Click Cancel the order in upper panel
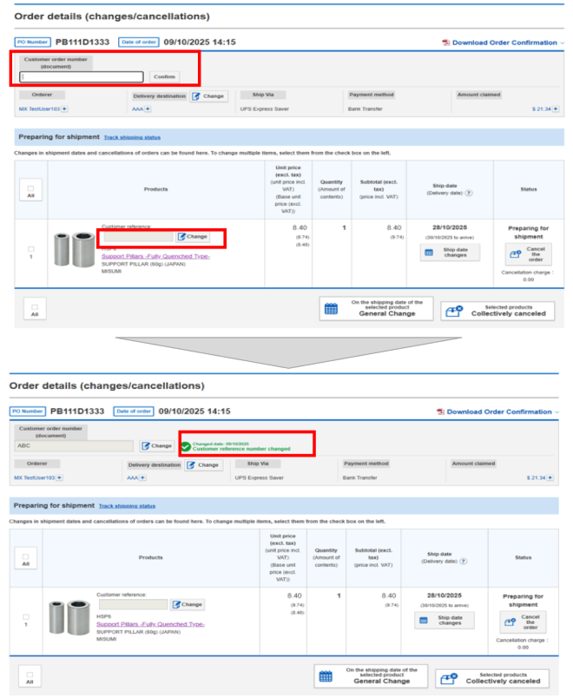The image size is (573, 697). [x=527, y=254]
